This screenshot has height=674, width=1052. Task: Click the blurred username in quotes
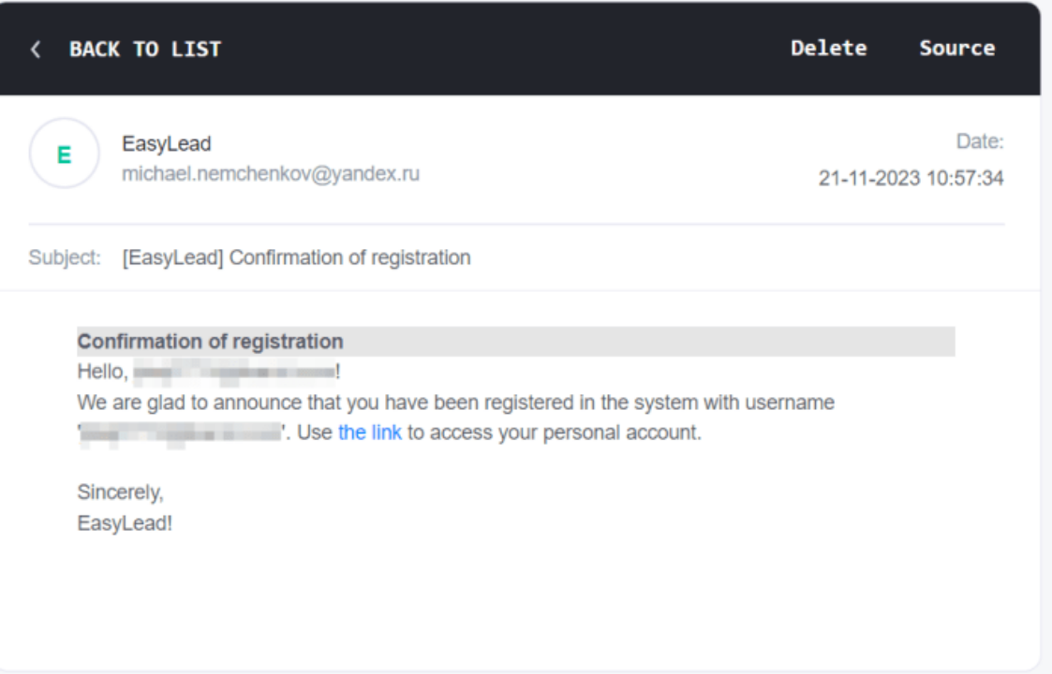tap(181, 433)
